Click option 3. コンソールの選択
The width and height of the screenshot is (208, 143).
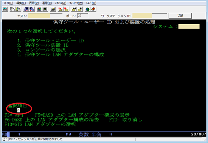[41, 50]
